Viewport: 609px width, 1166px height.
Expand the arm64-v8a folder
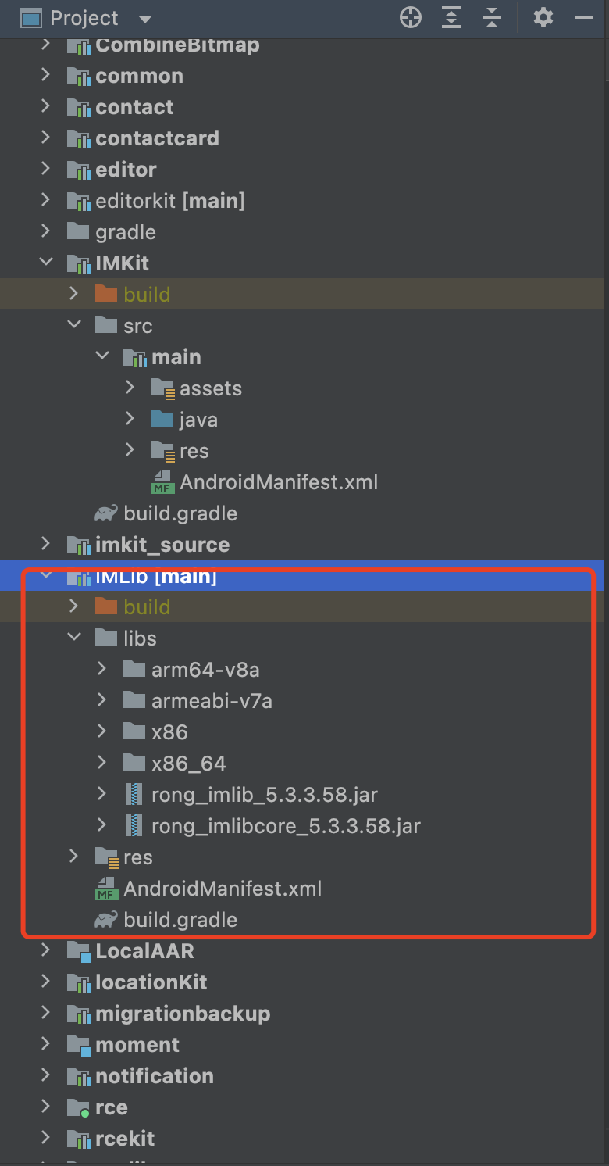point(101,670)
